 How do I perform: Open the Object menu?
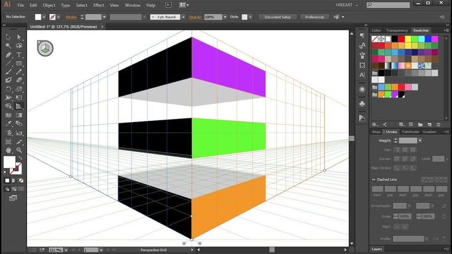[x=49, y=5]
